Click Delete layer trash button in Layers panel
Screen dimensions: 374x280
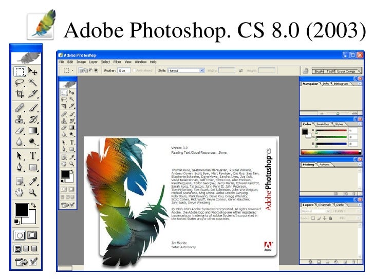click(x=354, y=262)
